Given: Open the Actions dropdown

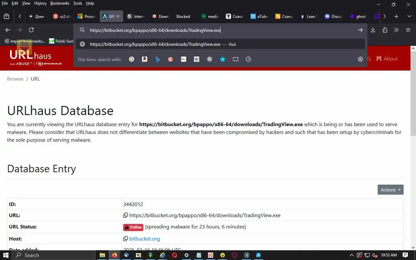Looking at the screenshot, I should (x=390, y=190).
